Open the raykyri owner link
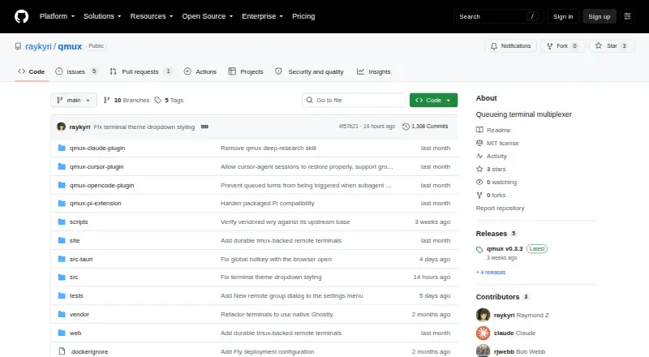This screenshot has width=649, height=357. pyautogui.click(x=38, y=46)
